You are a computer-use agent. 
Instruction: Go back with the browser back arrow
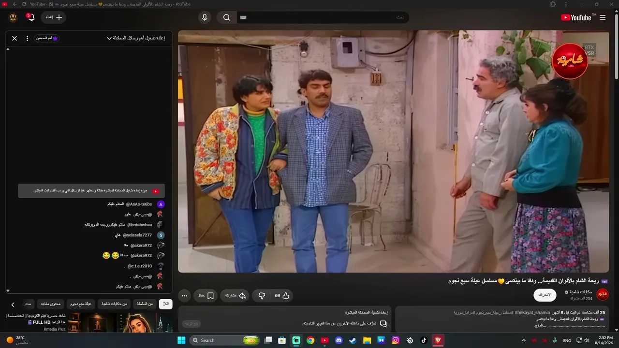[x=15, y=4]
